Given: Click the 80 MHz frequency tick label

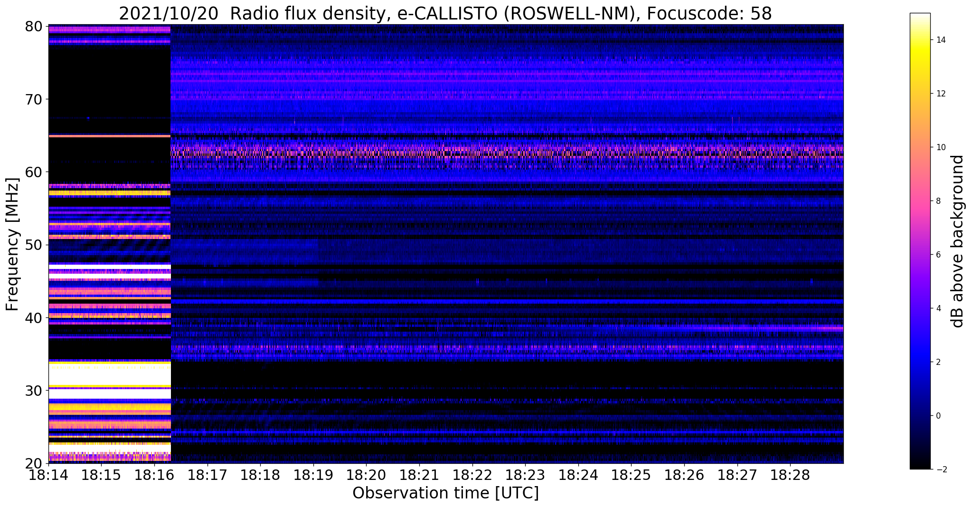Looking at the screenshot, I should pos(33,27).
